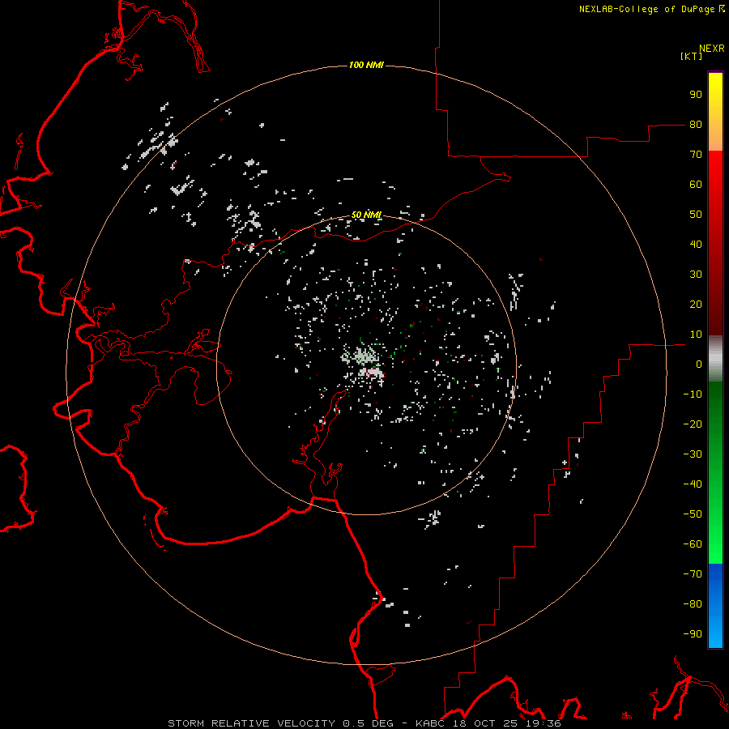The image size is (729, 729).
Task: Click the 0.5 DEG elevation text in caption
Action: click(x=369, y=723)
